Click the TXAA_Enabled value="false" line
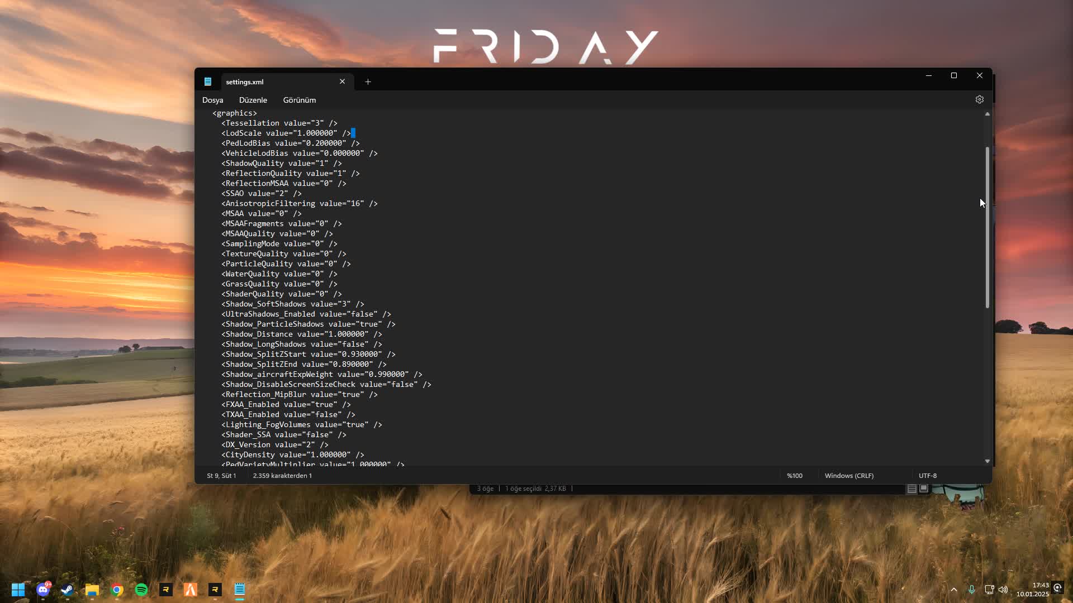This screenshot has height=603, width=1073. pyautogui.click(x=288, y=415)
